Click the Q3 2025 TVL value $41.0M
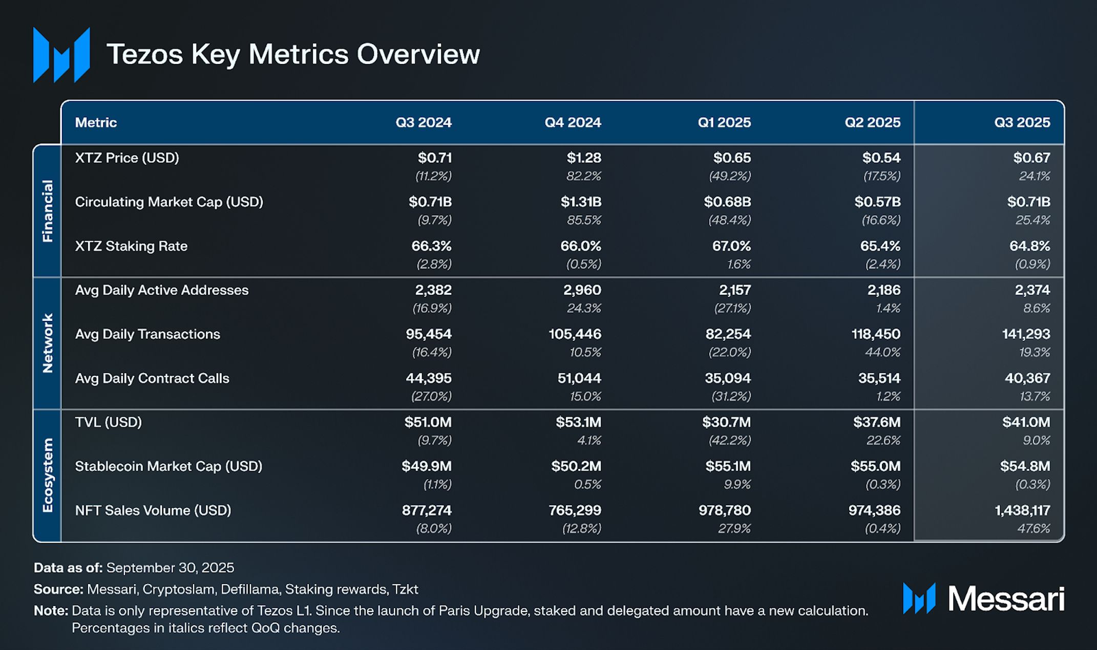1097x650 pixels. [1026, 422]
